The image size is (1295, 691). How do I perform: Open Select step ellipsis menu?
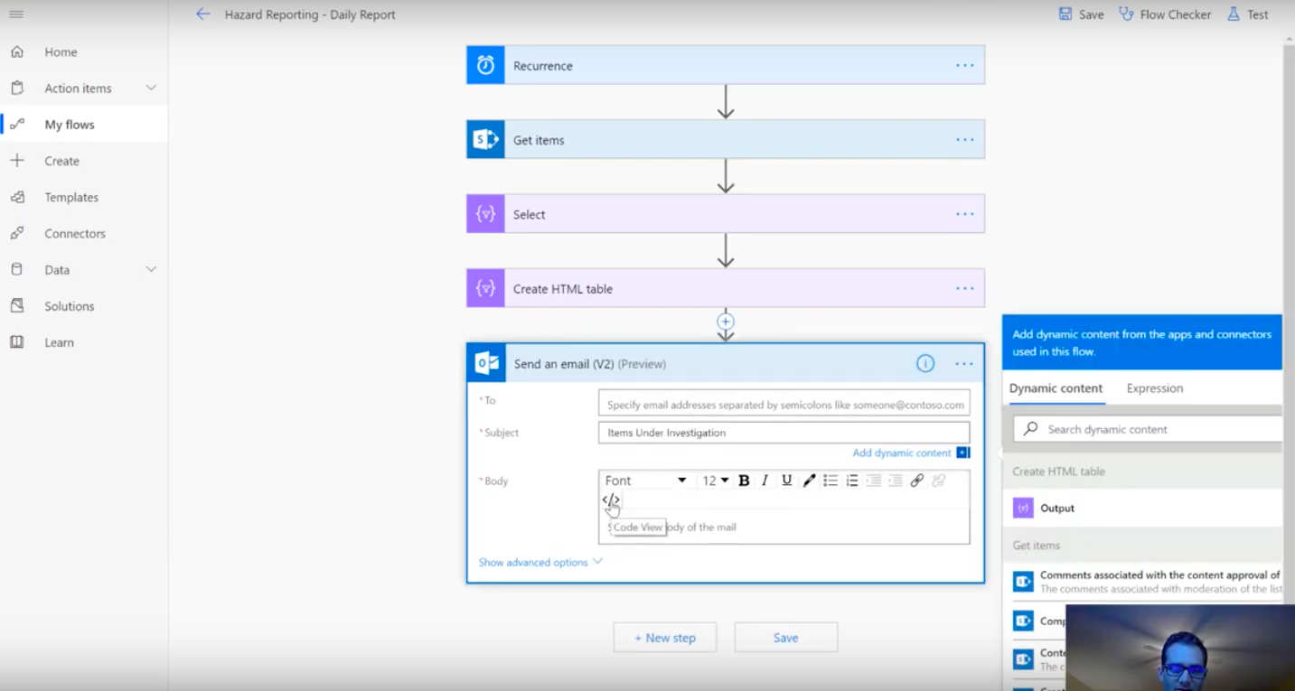click(964, 214)
